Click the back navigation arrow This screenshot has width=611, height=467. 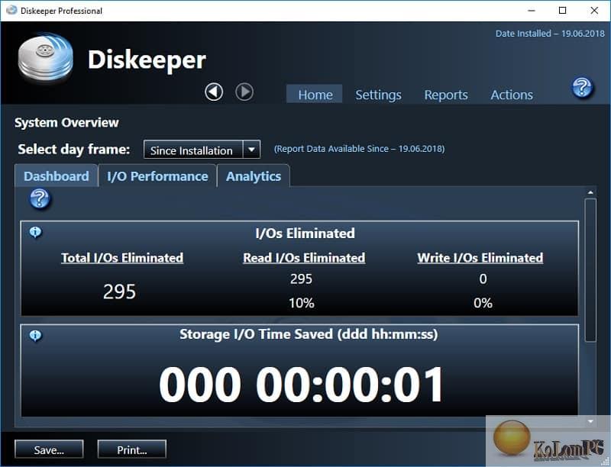click(x=214, y=92)
